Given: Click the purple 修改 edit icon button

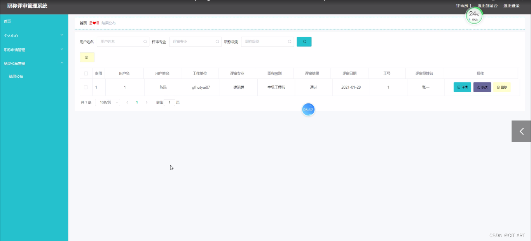Looking at the screenshot, I should pyautogui.click(x=482, y=87).
